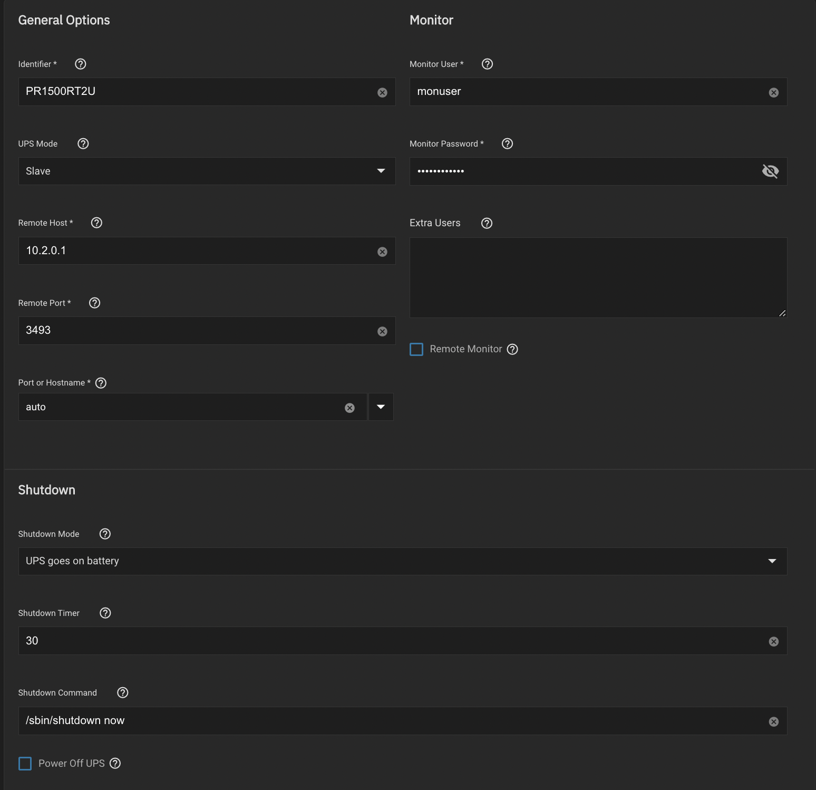Show help for UPS Mode
Viewport: 816px width, 790px height.
point(83,143)
